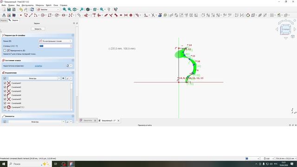This screenshot has width=297, height=167.
Task: Close the unnamed document tab
Action: [x=118, y=121]
